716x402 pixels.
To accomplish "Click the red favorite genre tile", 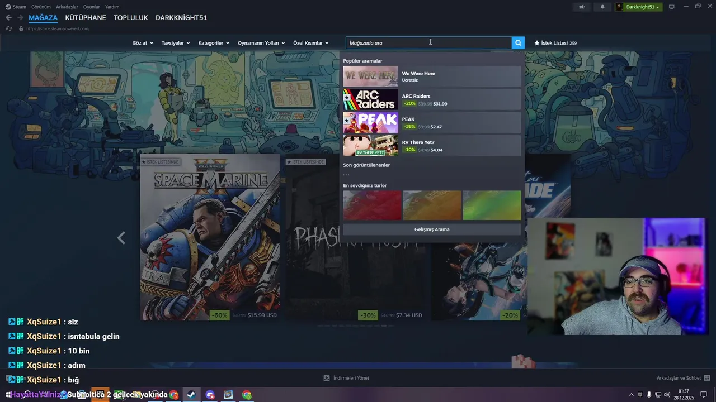I will [372, 205].
